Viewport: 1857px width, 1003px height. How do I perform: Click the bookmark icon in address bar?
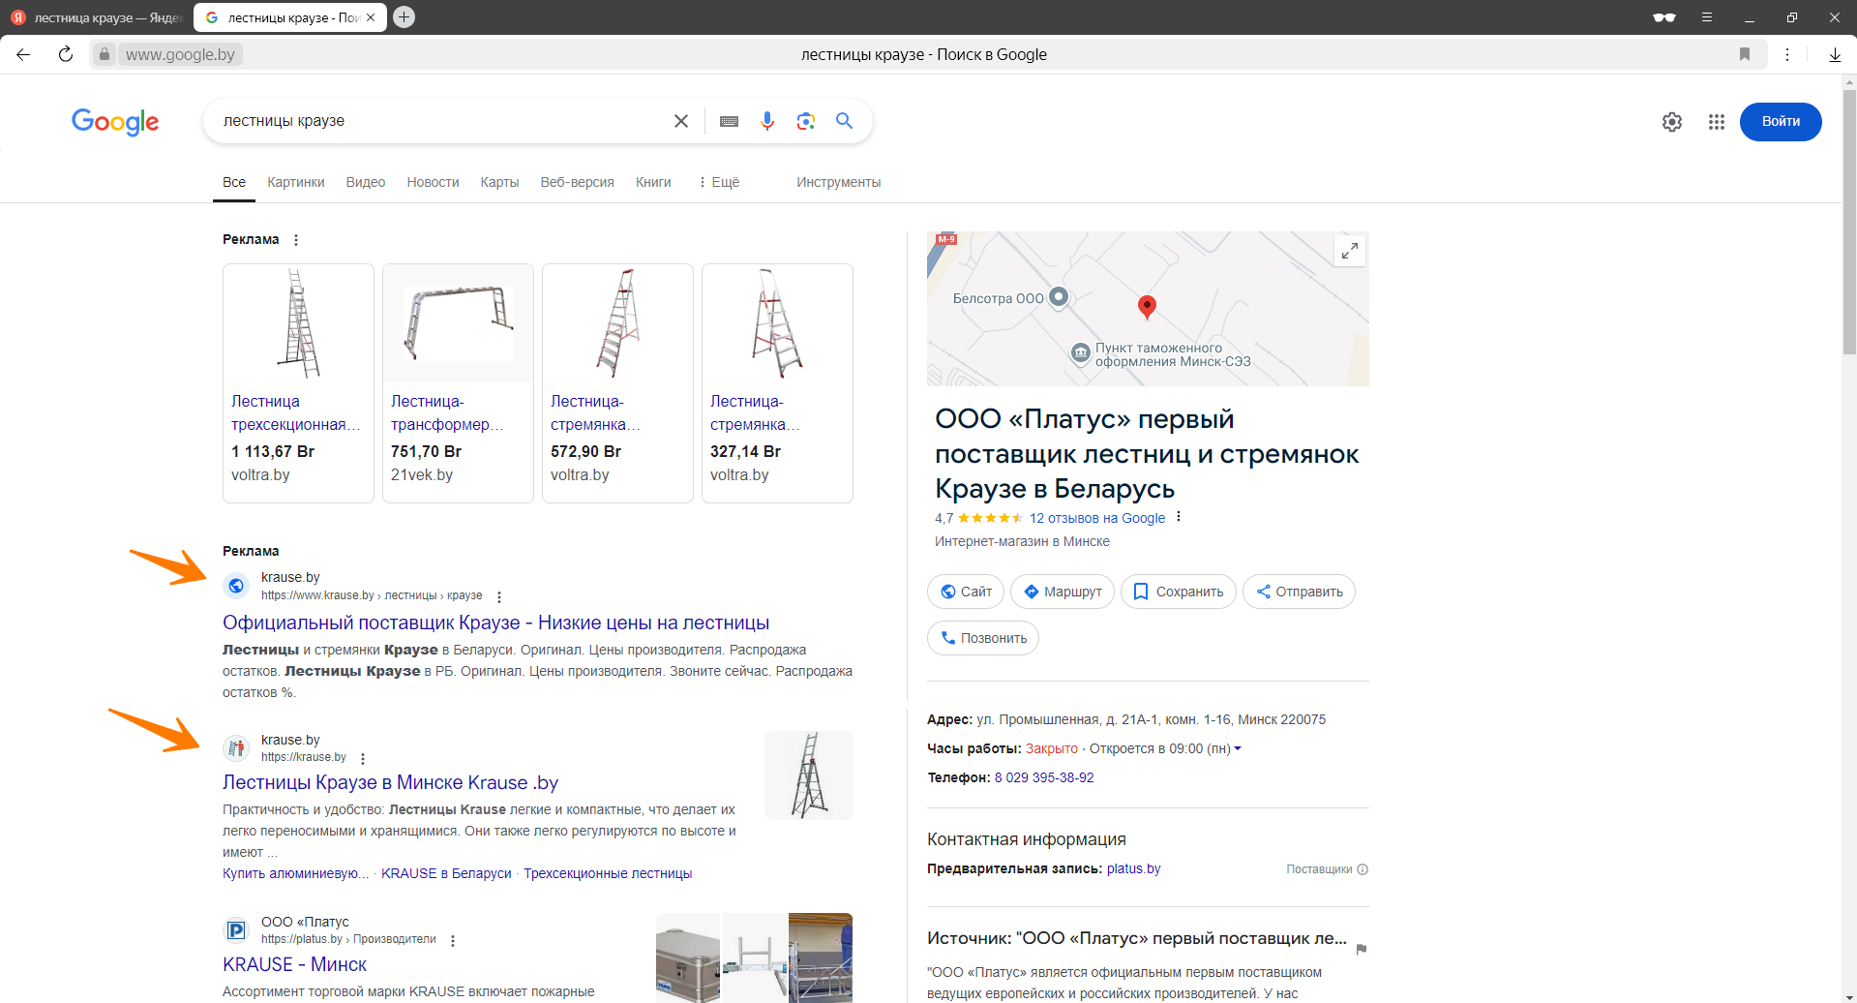1745,54
